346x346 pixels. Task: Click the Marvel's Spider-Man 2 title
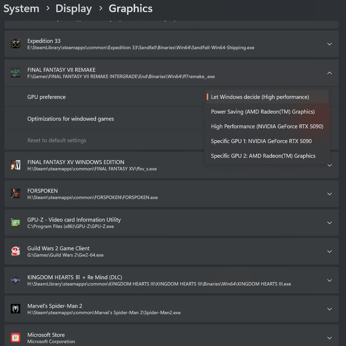[55, 306]
